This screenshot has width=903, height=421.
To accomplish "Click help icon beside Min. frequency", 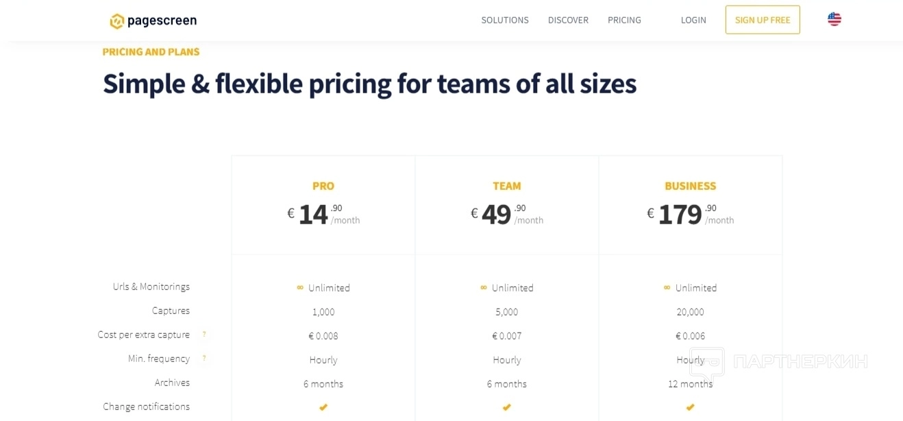I will point(204,359).
